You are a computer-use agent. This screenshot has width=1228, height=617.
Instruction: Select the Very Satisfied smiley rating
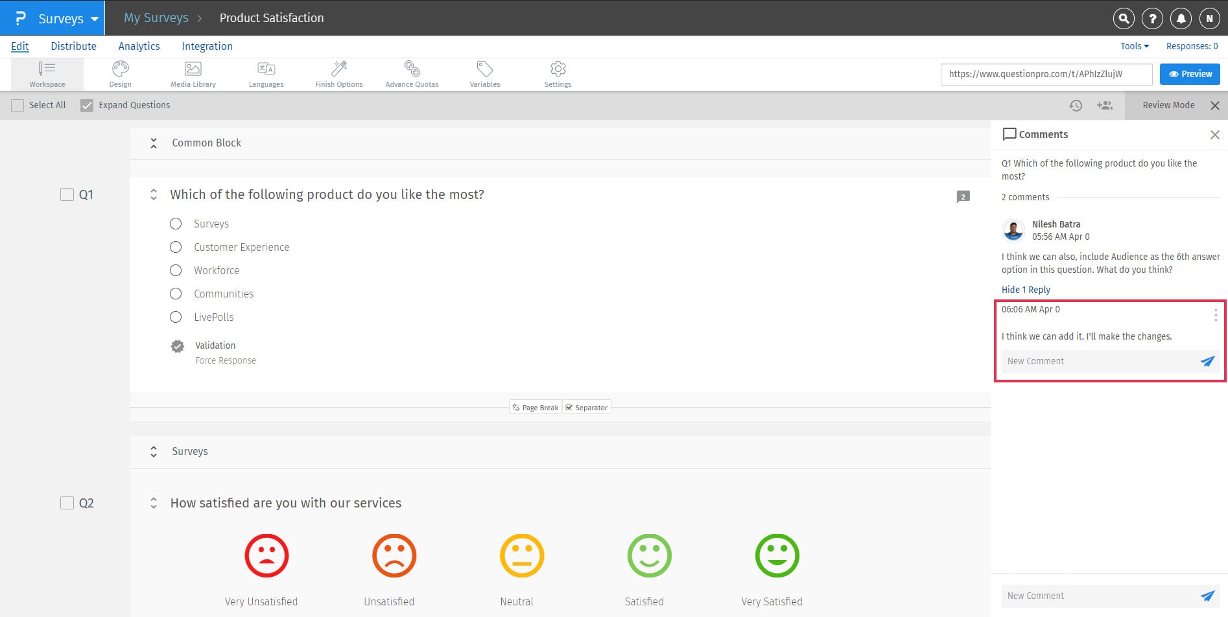777,555
